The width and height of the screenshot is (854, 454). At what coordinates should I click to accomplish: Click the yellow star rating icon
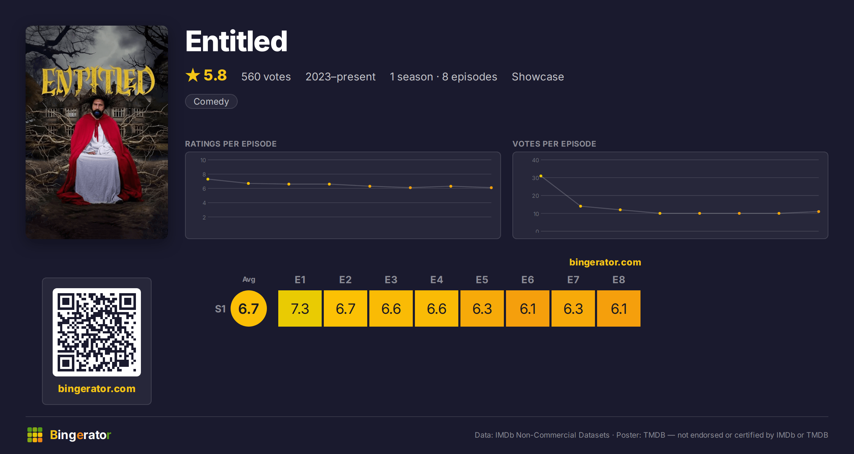[x=193, y=75]
